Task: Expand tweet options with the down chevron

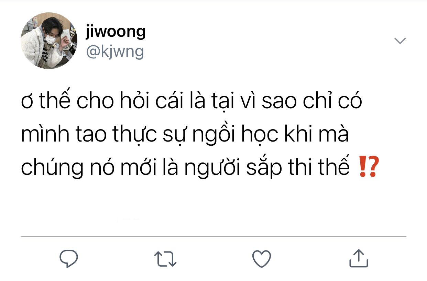Action: pos(400,41)
